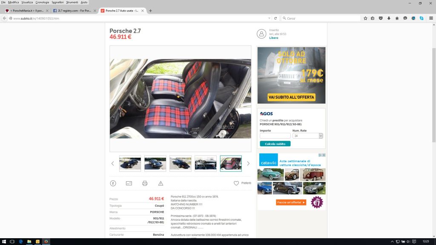Open the Strumenti menu
This screenshot has height=245, width=436.
click(x=72, y=2)
